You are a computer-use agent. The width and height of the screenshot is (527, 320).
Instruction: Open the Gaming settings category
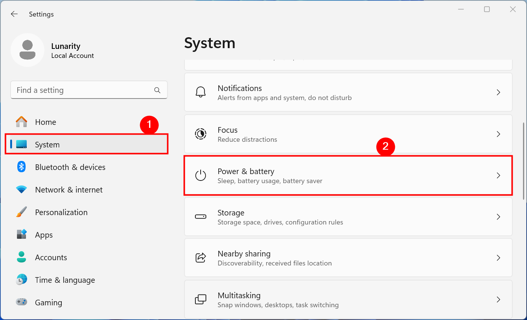coord(48,303)
